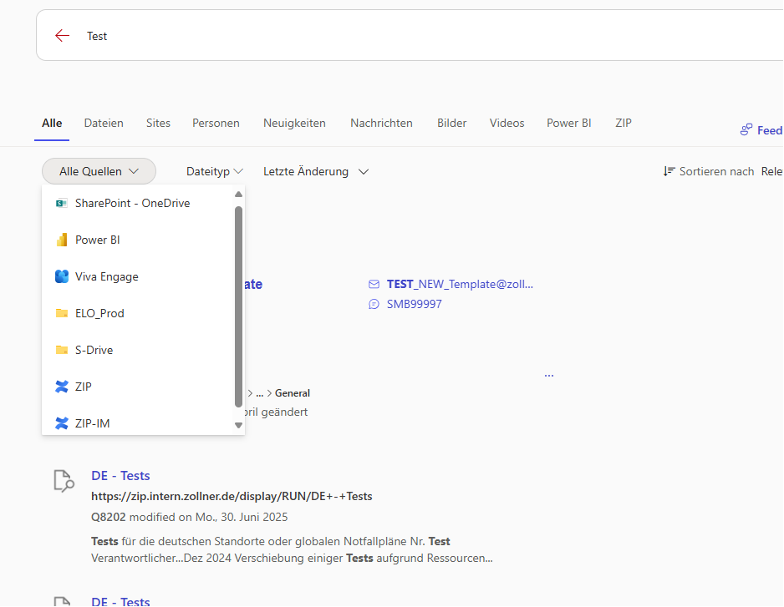
Task: Switch to the Dateien tab
Action: [104, 123]
